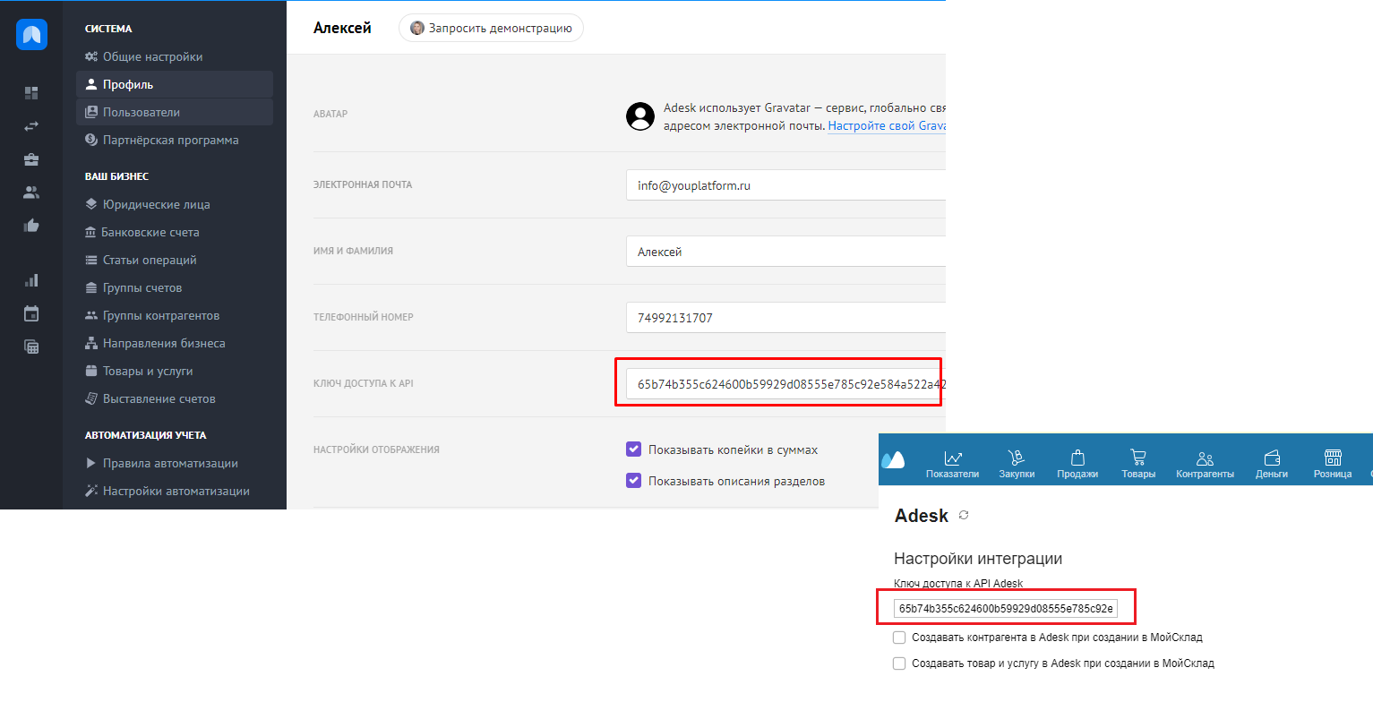1373x719 pixels.
Task: Open Правила автоматизации in sidebar
Action: tap(175, 463)
